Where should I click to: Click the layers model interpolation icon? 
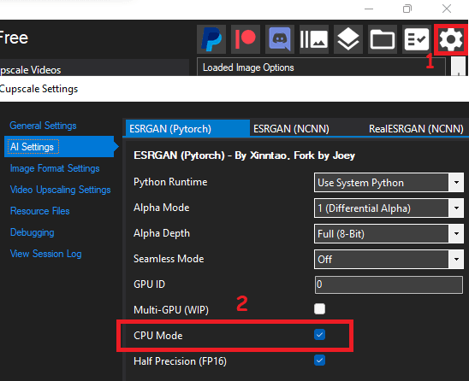(x=348, y=39)
